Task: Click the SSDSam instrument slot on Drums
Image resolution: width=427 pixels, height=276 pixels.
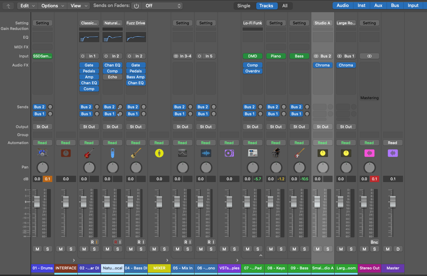Action: click(42, 56)
